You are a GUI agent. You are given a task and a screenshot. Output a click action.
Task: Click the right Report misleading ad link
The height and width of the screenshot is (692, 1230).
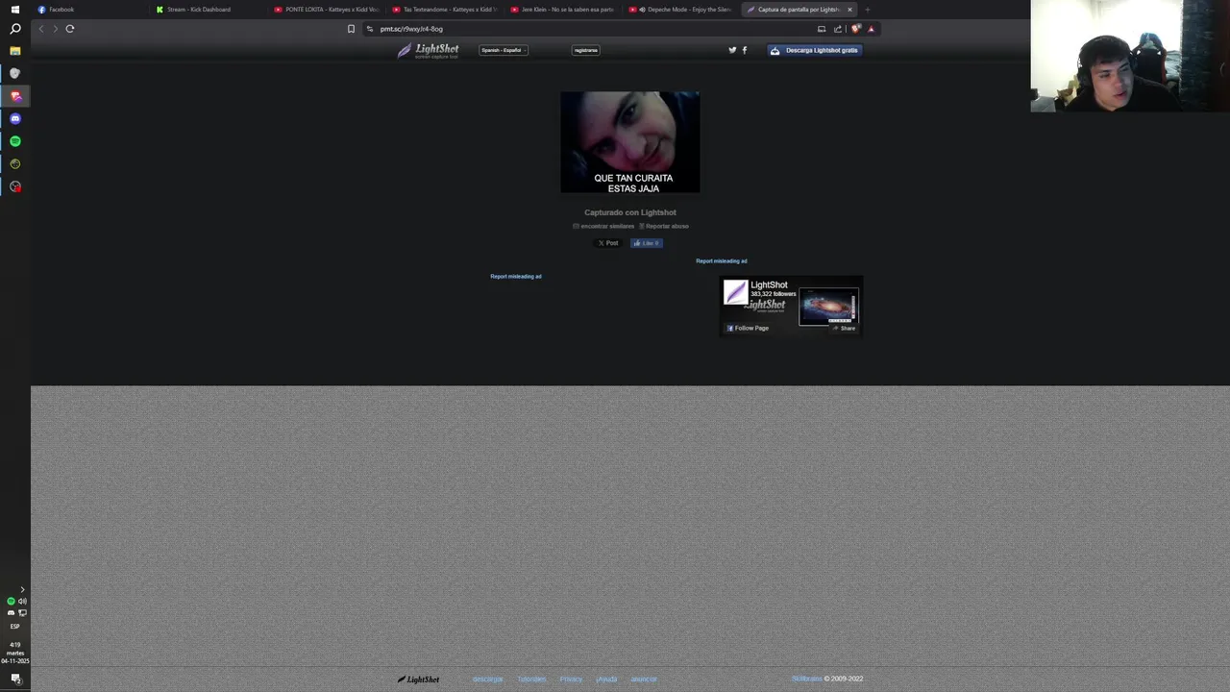(x=722, y=261)
